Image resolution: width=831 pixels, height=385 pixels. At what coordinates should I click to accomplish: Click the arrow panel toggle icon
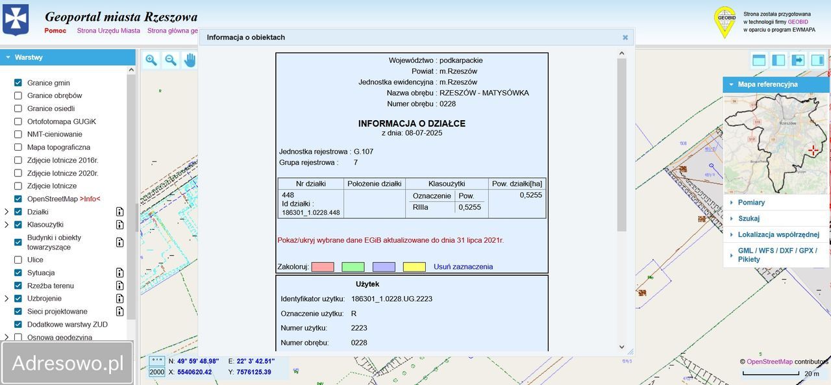click(798, 60)
